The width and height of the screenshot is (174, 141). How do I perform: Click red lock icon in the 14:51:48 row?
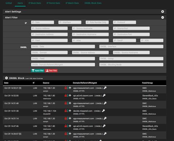pyautogui.click(x=66, y=103)
